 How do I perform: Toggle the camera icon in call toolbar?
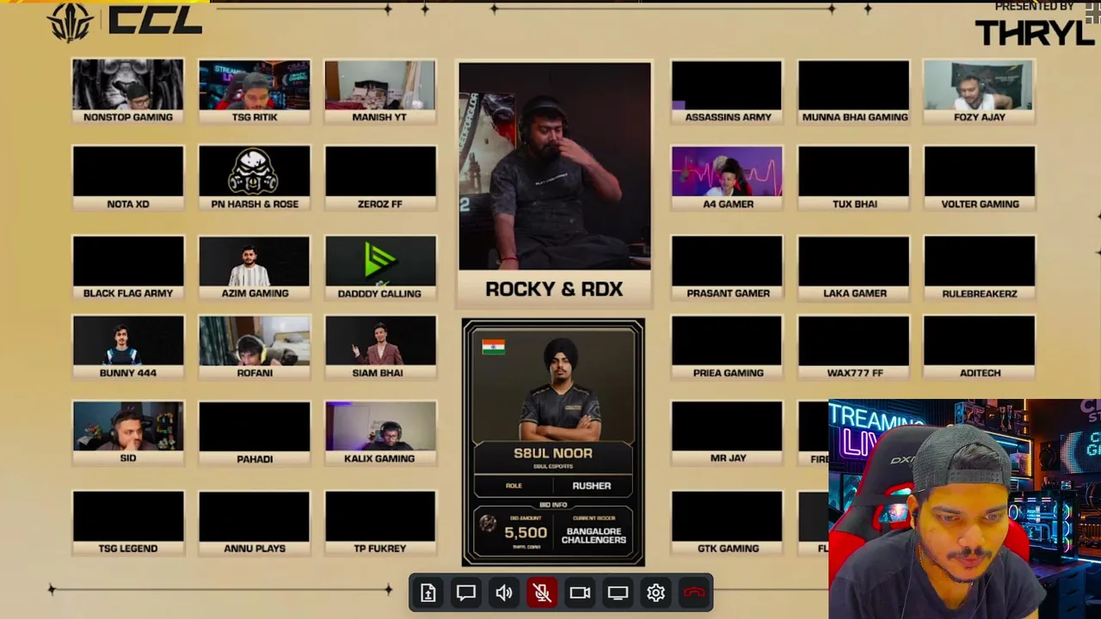coord(580,592)
